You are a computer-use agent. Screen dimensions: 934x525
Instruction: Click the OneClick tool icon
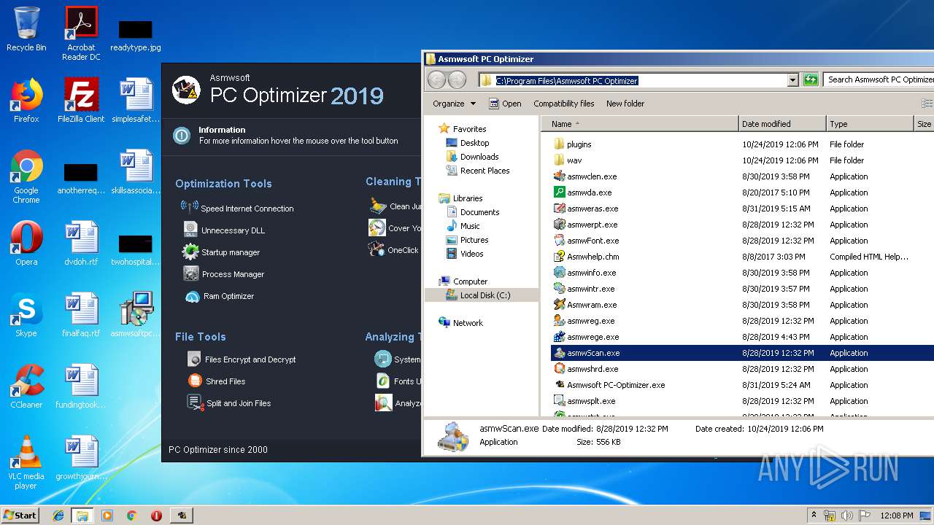pyautogui.click(x=377, y=249)
